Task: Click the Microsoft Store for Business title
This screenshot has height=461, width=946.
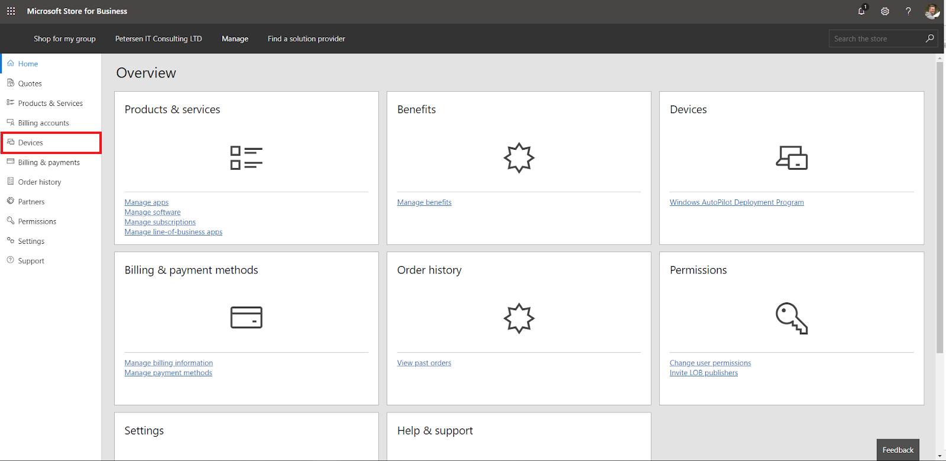Action: point(77,11)
